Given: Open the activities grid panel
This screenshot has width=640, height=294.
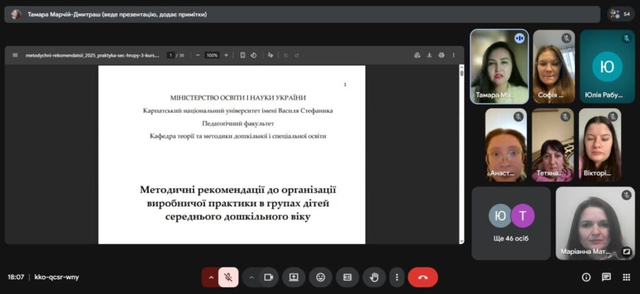Looking at the screenshot, I should pyautogui.click(x=626, y=277).
